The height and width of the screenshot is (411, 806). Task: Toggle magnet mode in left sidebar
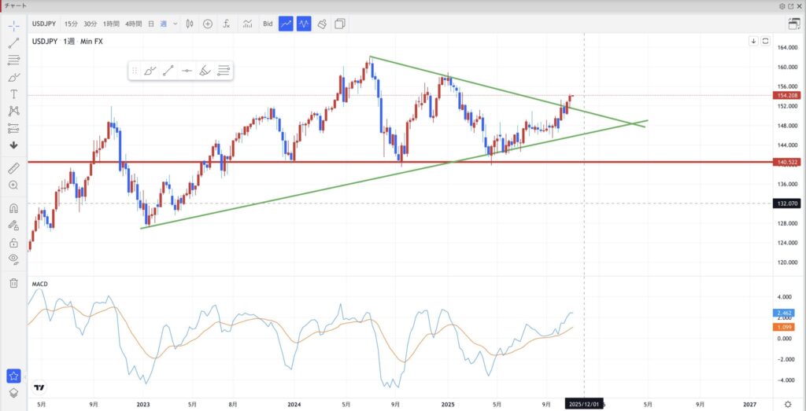pos(13,209)
